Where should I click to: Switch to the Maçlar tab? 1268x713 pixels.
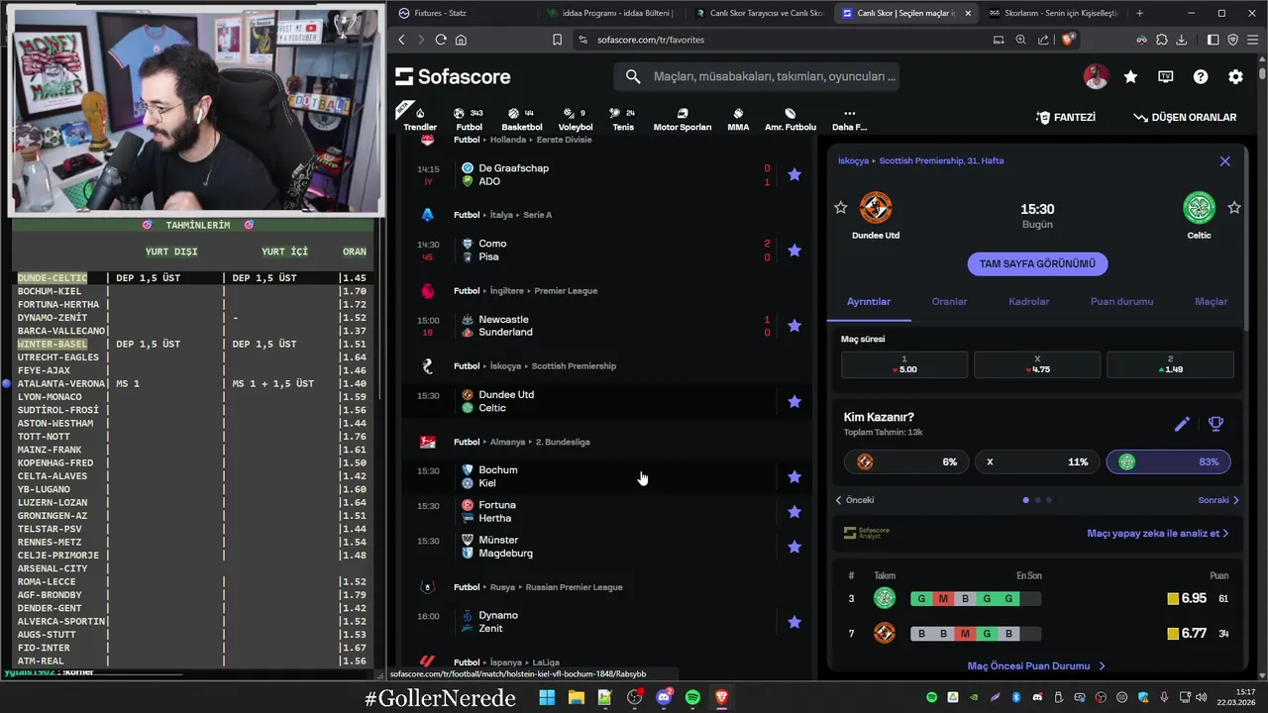pyautogui.click(x=1211, y=301)
